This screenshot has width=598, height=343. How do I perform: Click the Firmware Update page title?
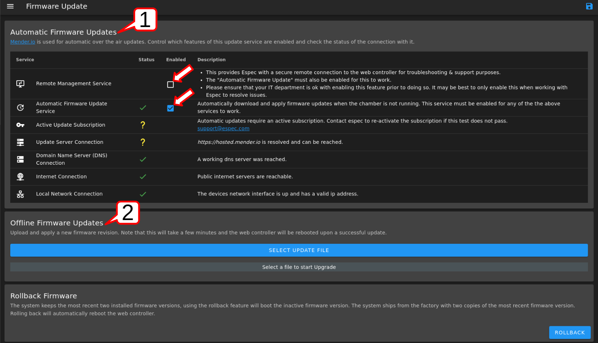pyautogui.click(x=57, y=6)
